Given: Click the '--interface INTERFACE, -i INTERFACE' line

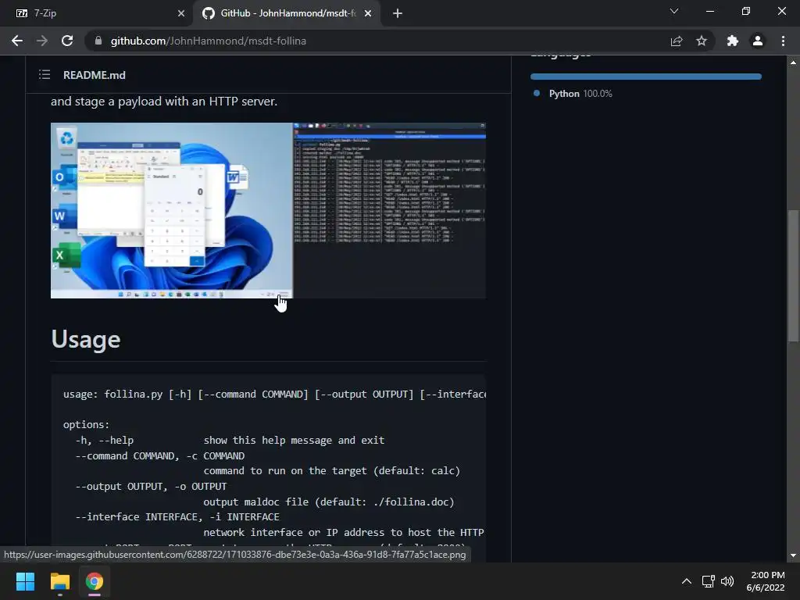Looking at the screenshot, I should point(177,517).
